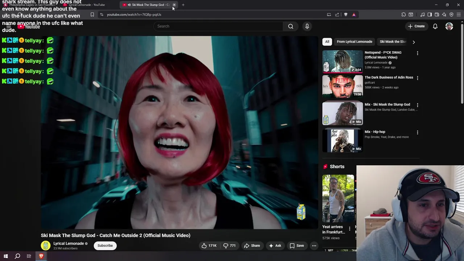This screenshot has width=464, height=261.
Task: Open Brave wallet icon in toolbar
Action: pos(437,14)
